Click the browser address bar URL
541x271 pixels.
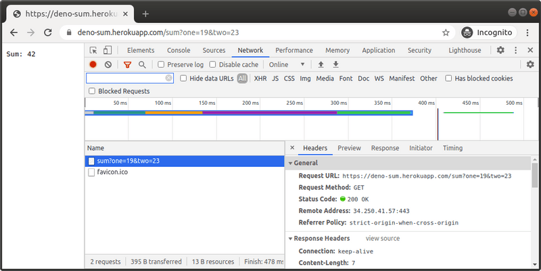pos(158,32)
